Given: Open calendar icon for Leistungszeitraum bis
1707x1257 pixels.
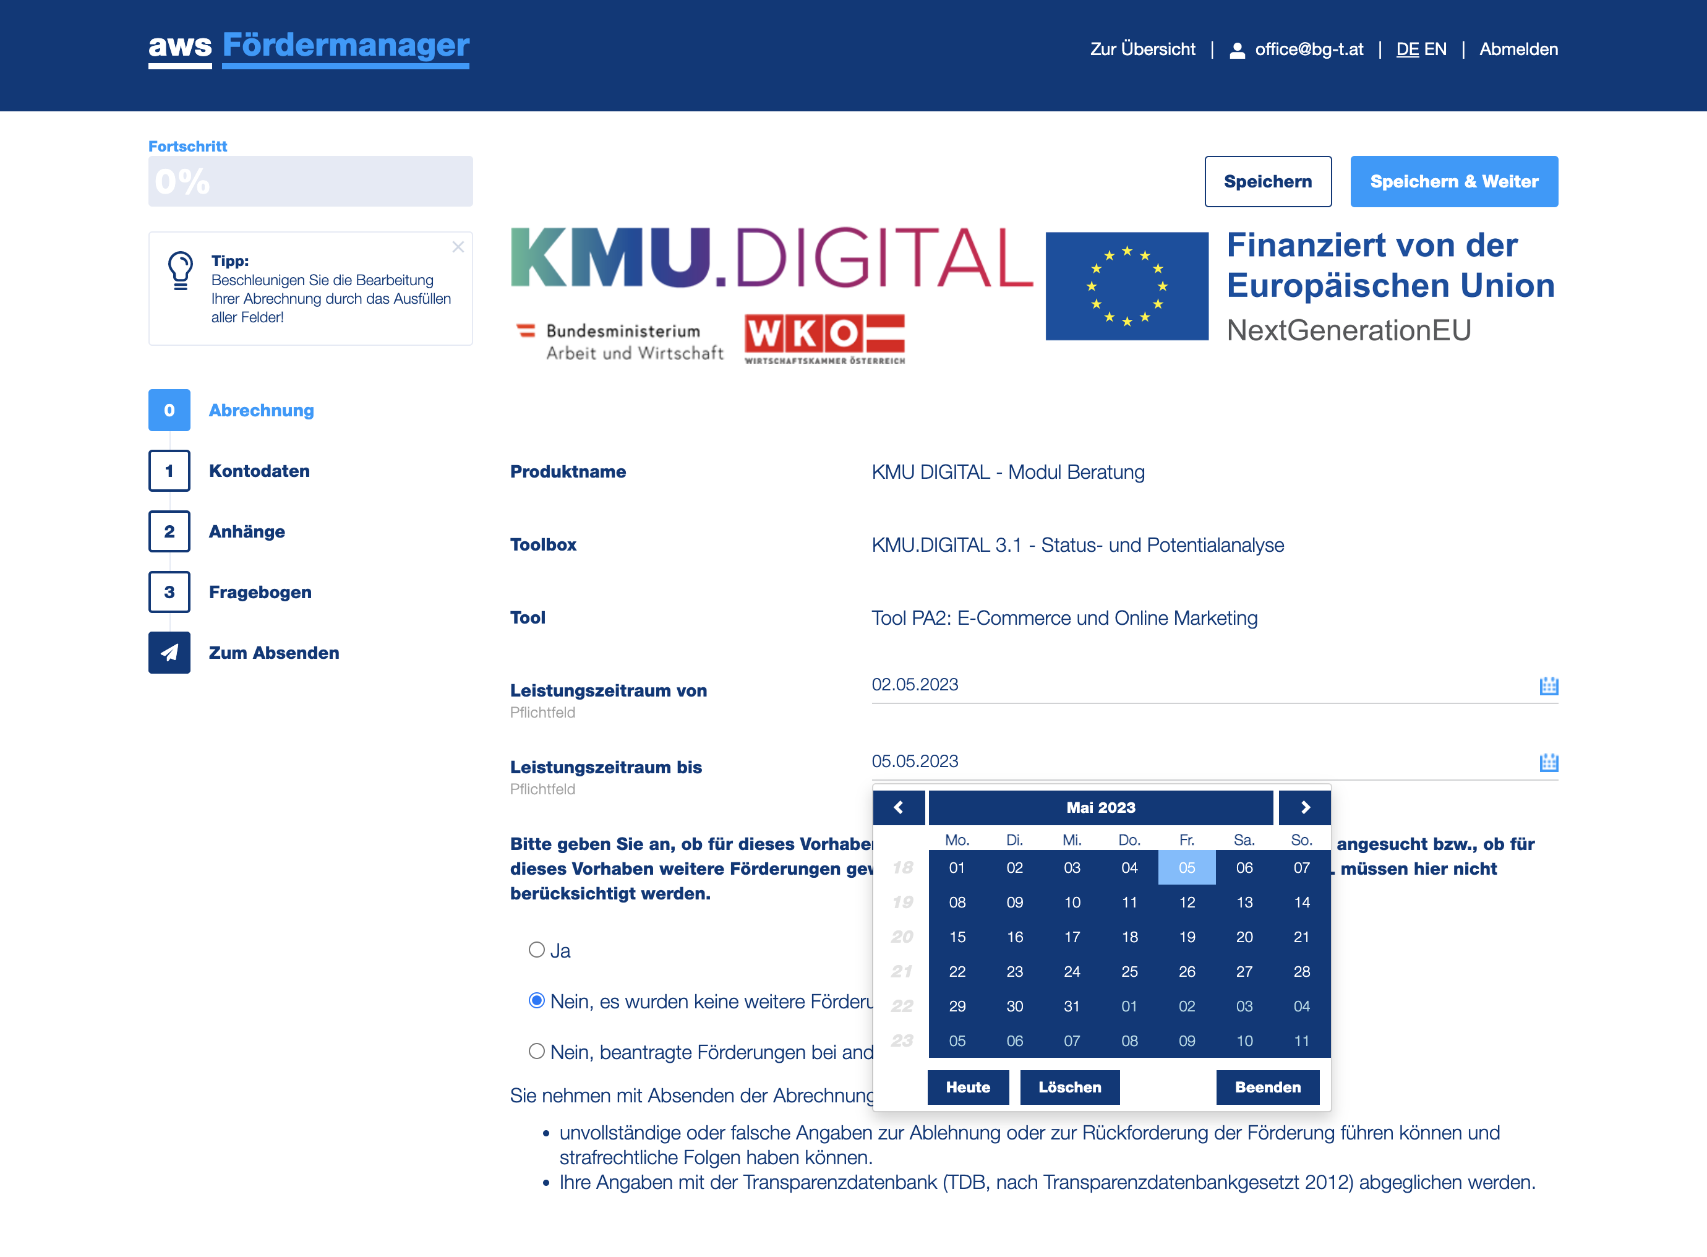Looking at the screenshot, I should pos(1548,762).
